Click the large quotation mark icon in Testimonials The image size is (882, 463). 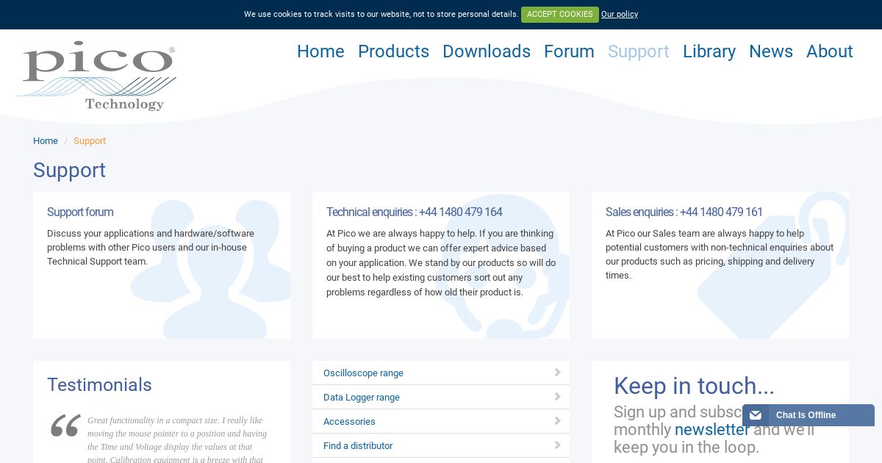coord(65,426)
